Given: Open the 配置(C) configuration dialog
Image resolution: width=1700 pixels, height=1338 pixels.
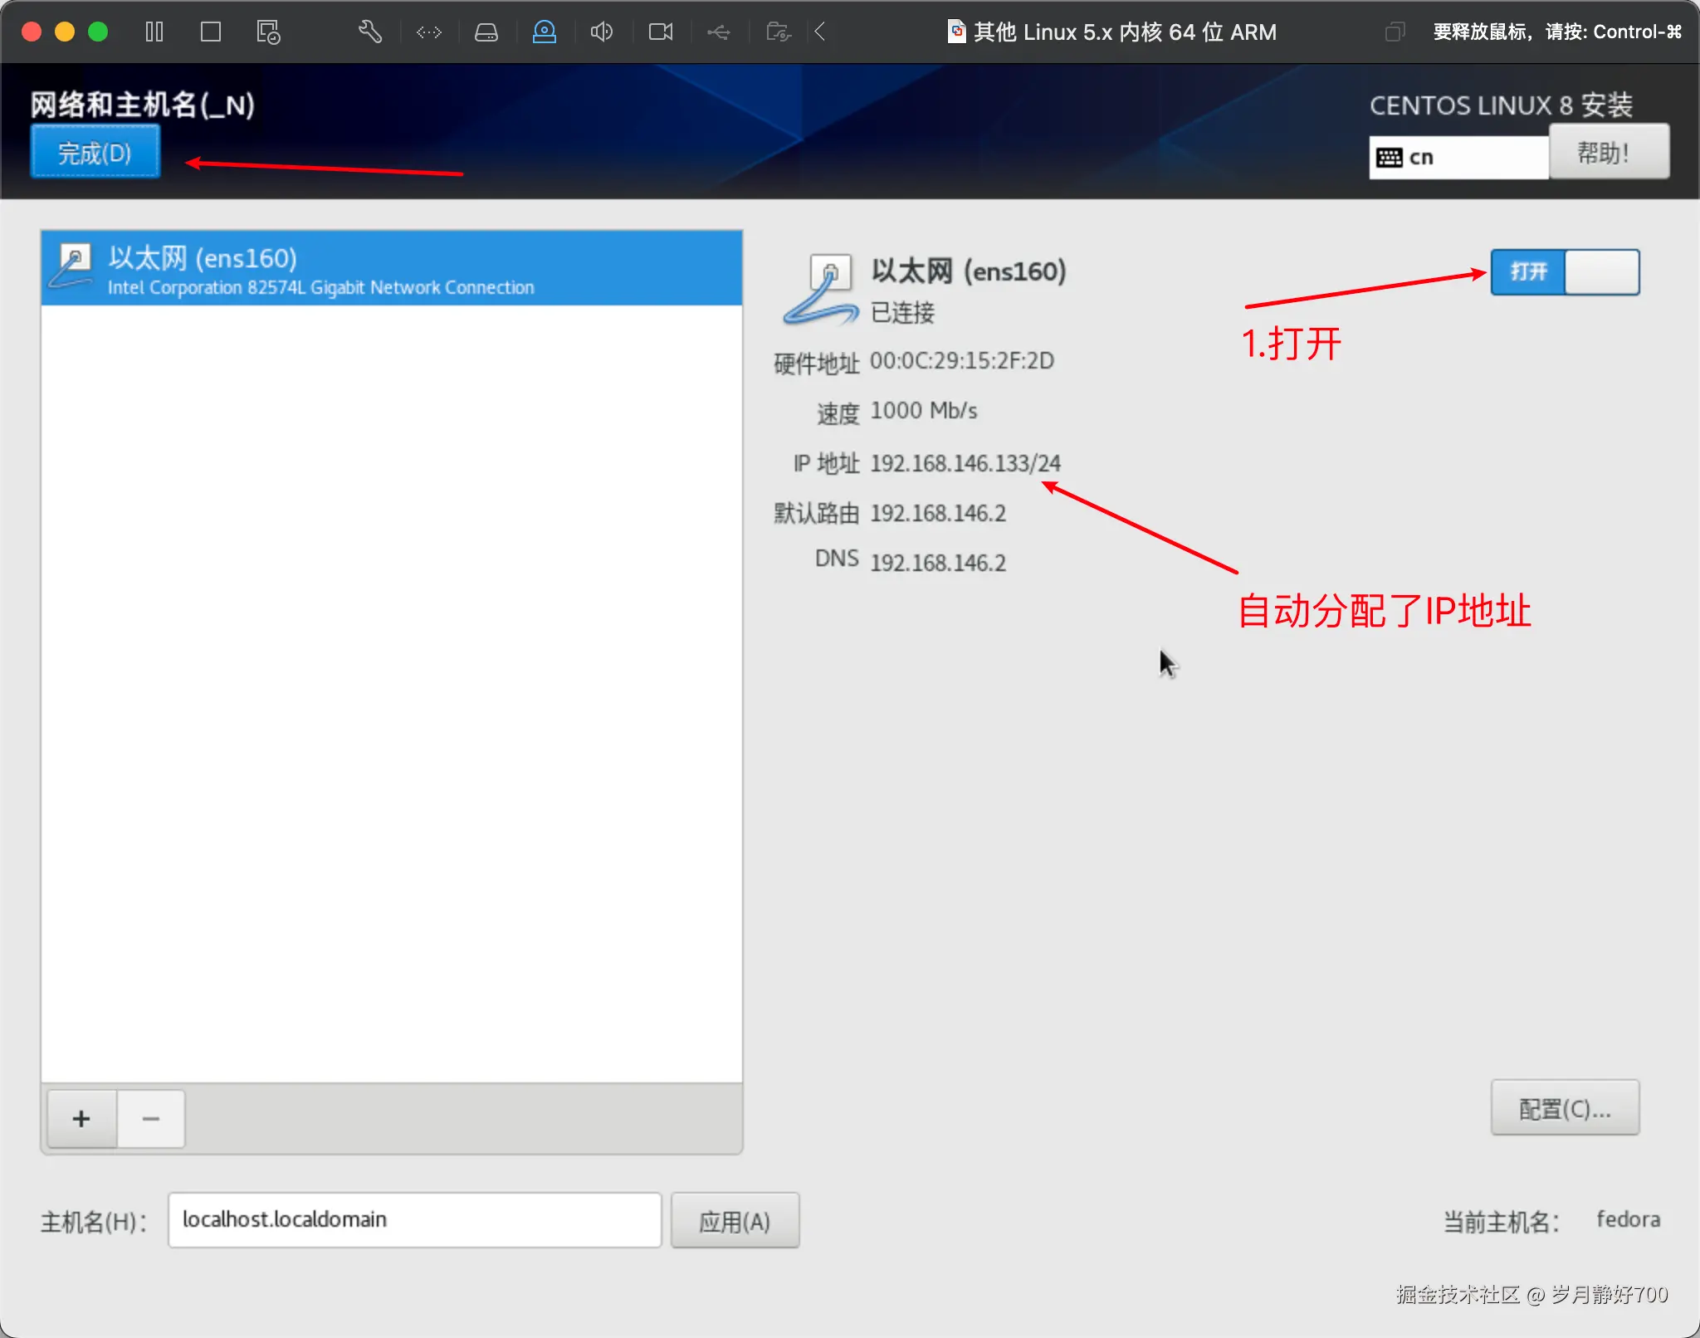Looking at the screenshot, I should [x=1564, y=1108].
